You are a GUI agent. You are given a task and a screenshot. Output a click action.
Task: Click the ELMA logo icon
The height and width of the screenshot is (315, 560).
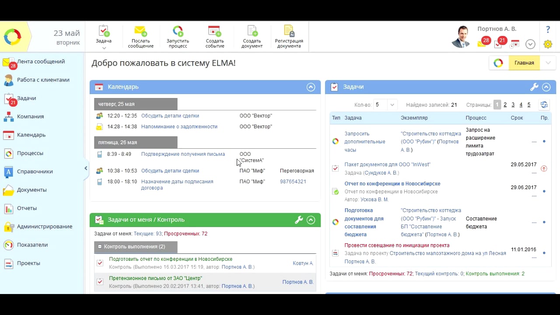[x=13, y=37]
